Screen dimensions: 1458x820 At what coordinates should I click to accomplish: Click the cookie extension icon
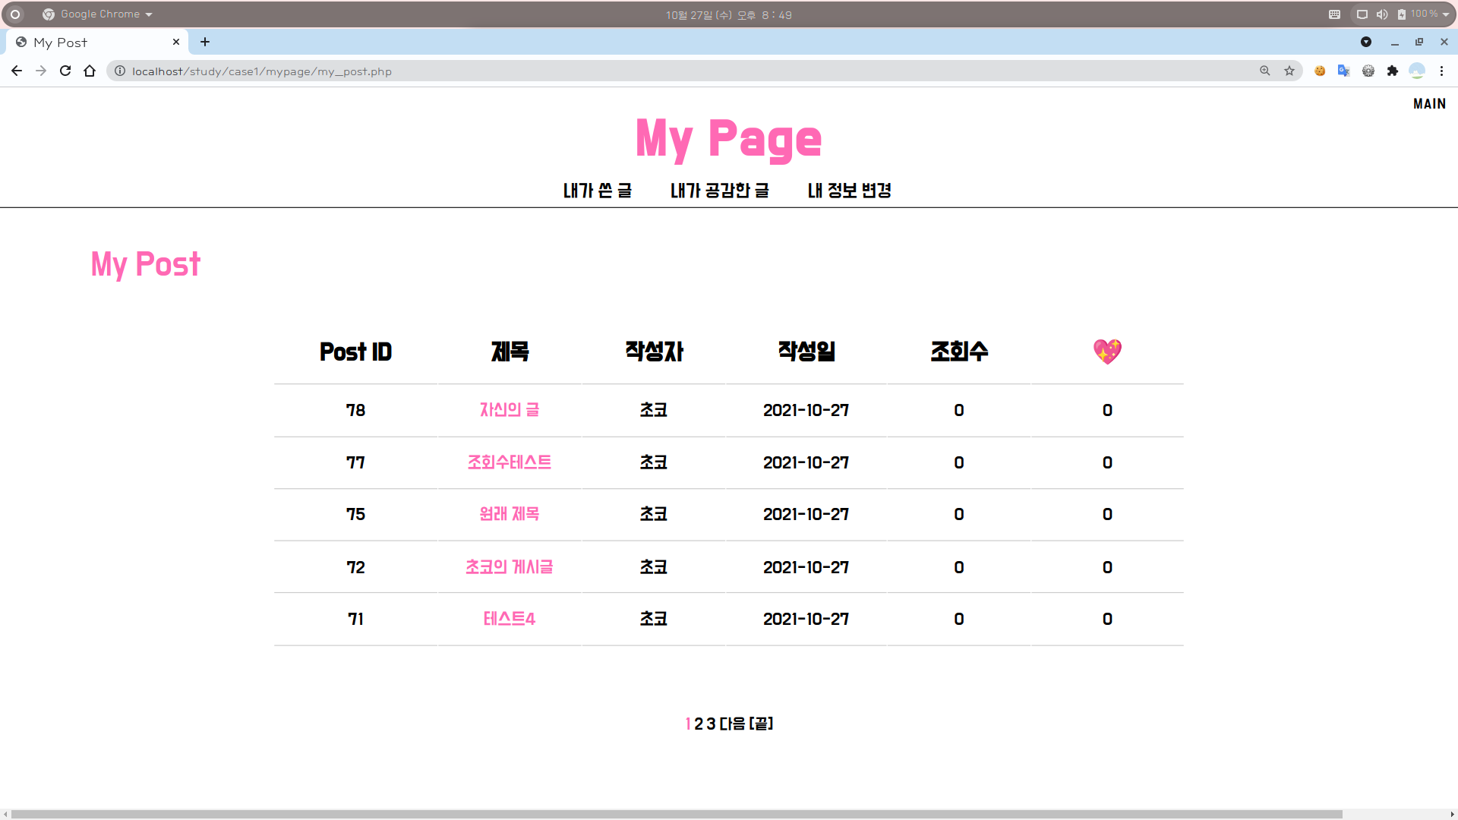pyautogui.click(x=1320, y=71)
